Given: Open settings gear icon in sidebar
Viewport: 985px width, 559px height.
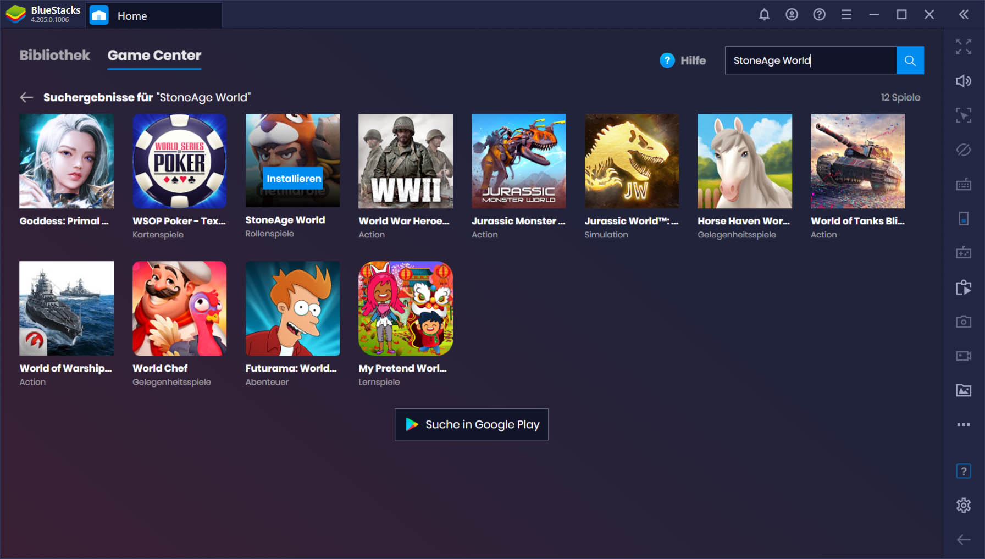Looking at the screenshot, I should click(964, 505).
